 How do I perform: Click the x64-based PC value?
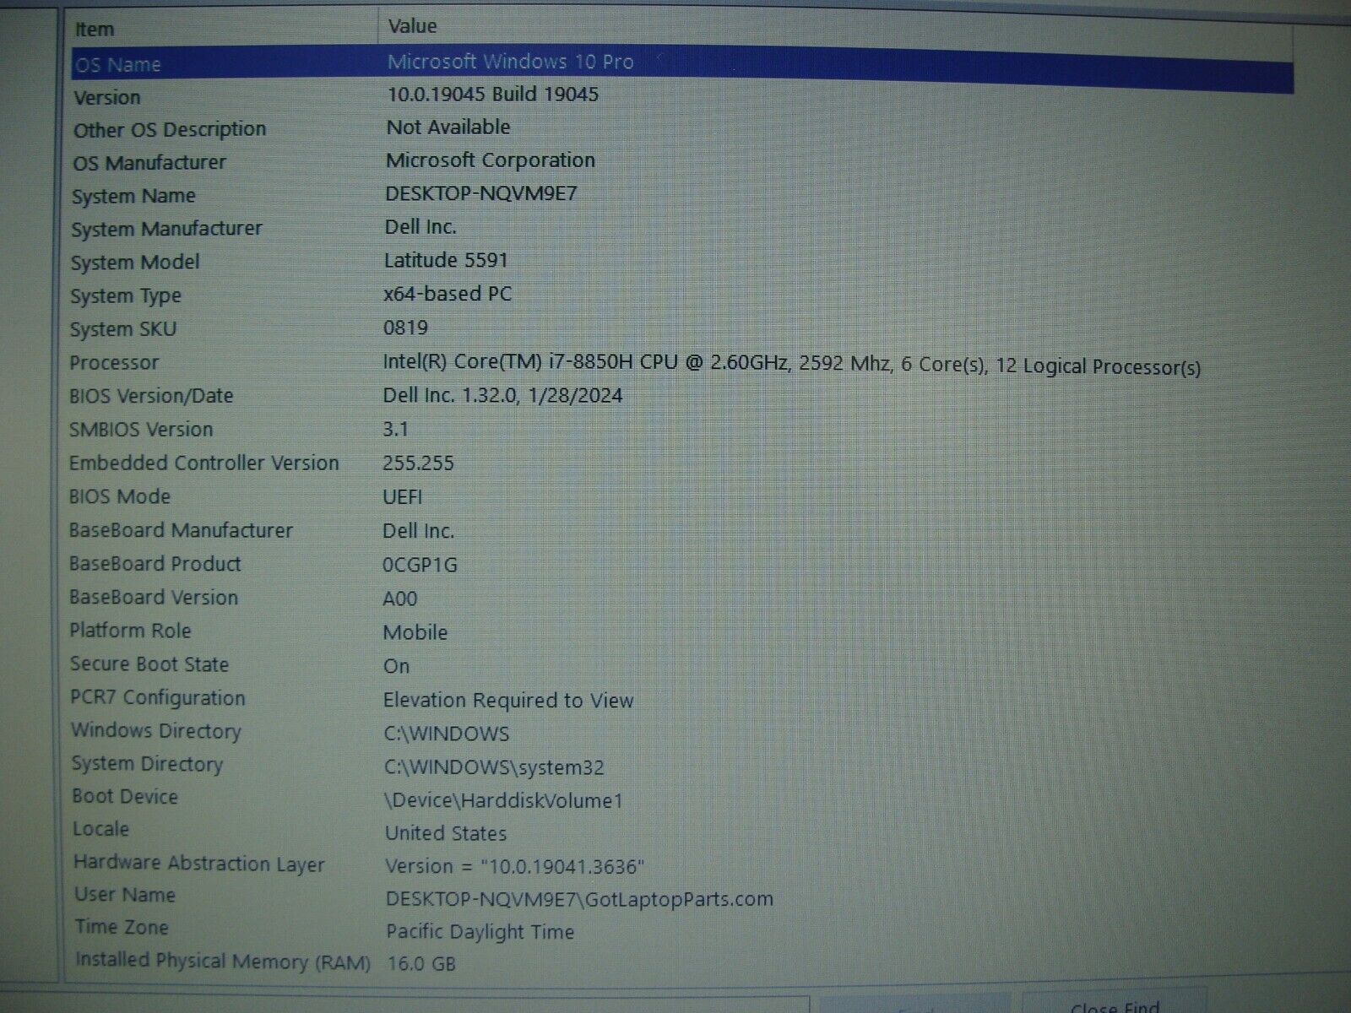(448, 294)
